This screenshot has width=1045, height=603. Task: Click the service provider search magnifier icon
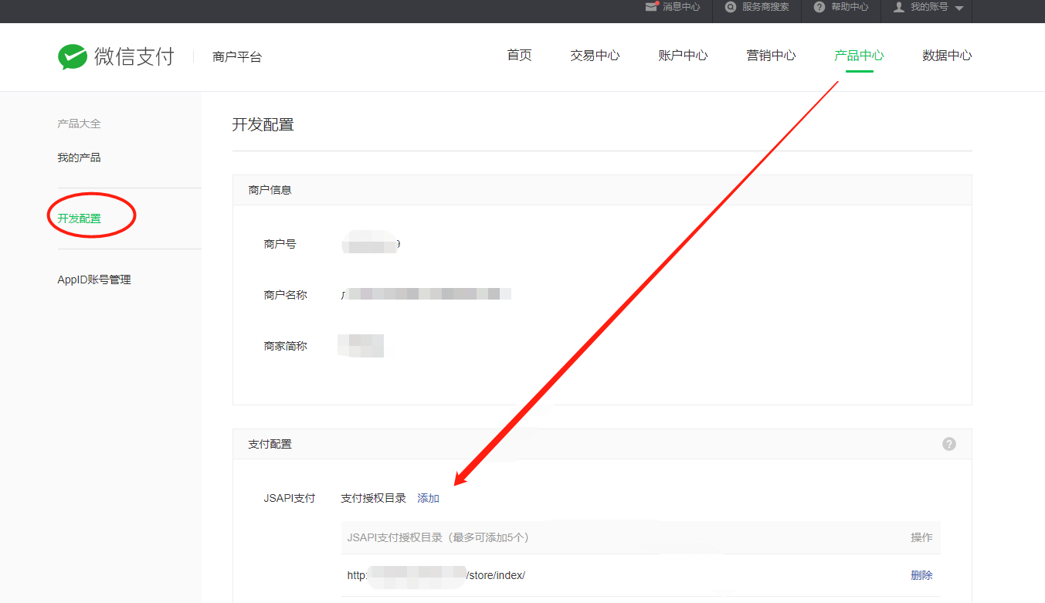(x=731, y=7)
